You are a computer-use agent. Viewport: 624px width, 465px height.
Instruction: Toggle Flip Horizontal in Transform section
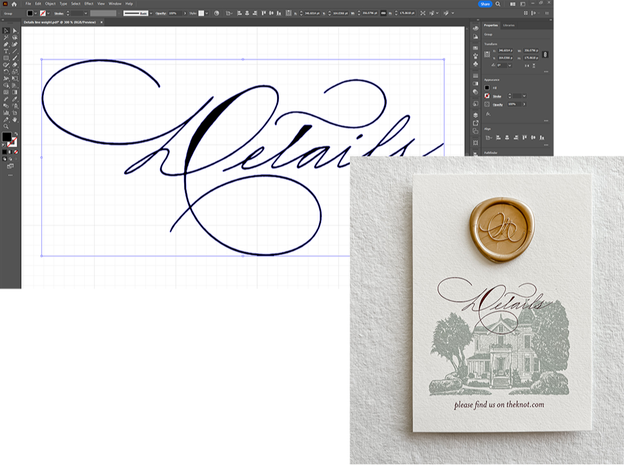tap(527, 66)
